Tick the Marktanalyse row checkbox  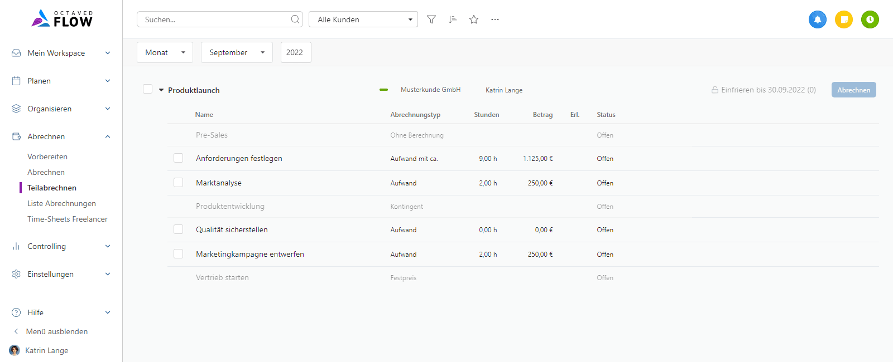point(179,183)
